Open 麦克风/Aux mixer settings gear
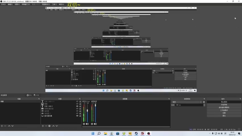 coord(84,124)
